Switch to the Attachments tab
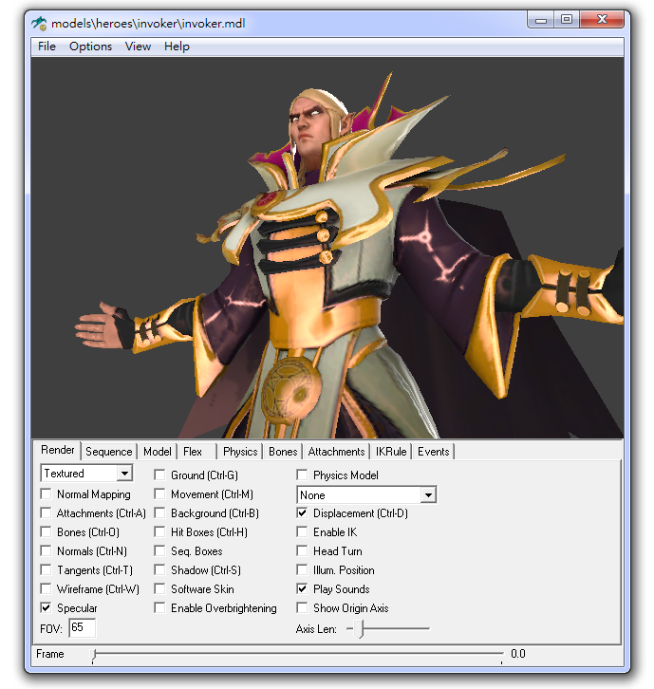This screenshot has height=689, width=654. coord(336,452)
